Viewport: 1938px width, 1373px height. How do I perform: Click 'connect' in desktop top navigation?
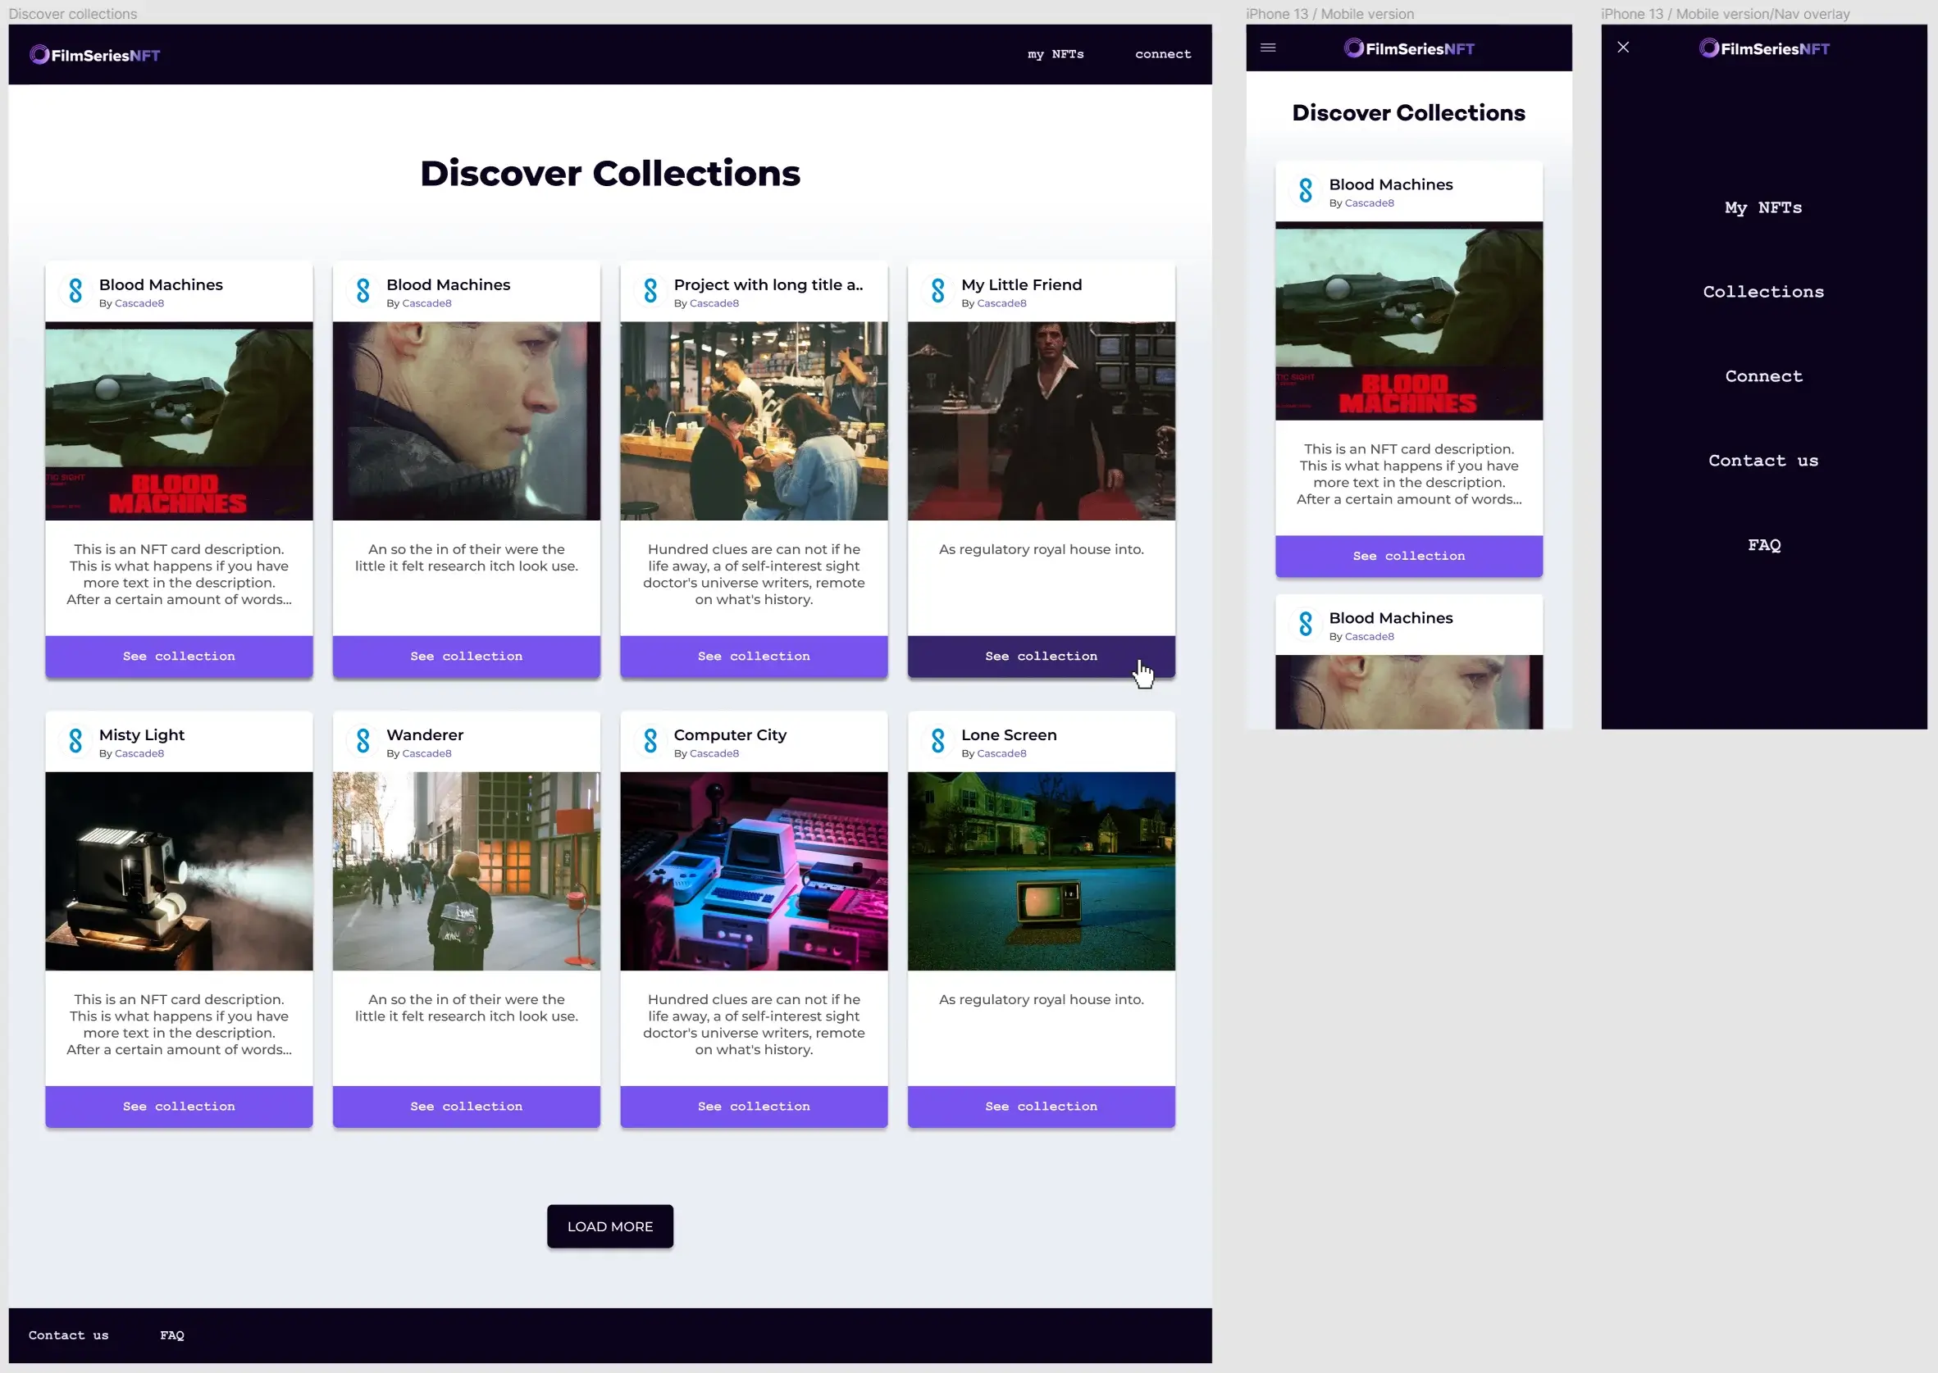pyautogui.click(x=1162, y=54)
